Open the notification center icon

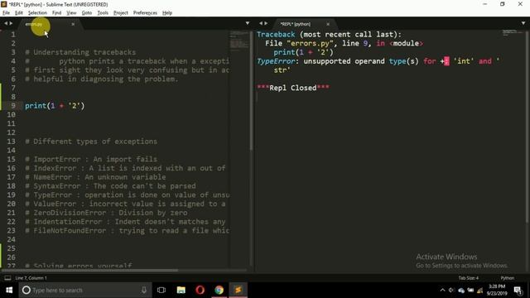(x=518, y=291)
